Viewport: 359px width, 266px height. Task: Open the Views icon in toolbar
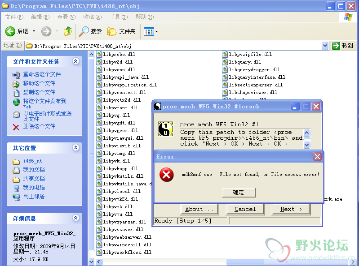click(x=149, y=31)
